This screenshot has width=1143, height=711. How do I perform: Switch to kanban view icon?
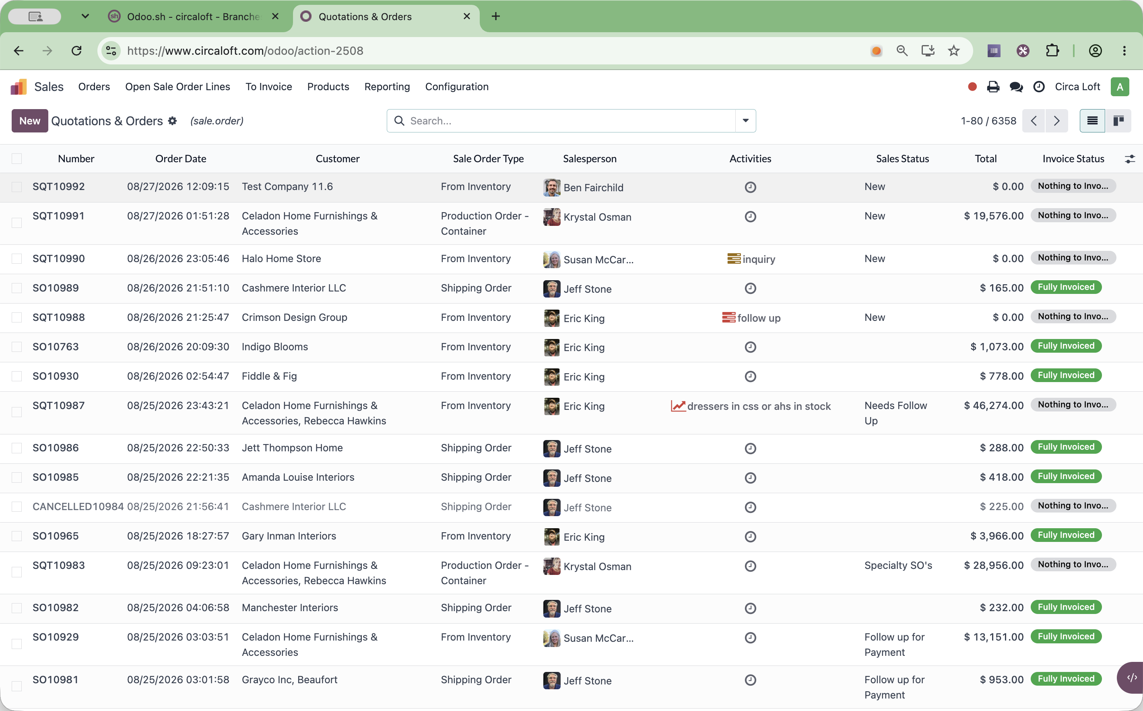pos(1118,121)
